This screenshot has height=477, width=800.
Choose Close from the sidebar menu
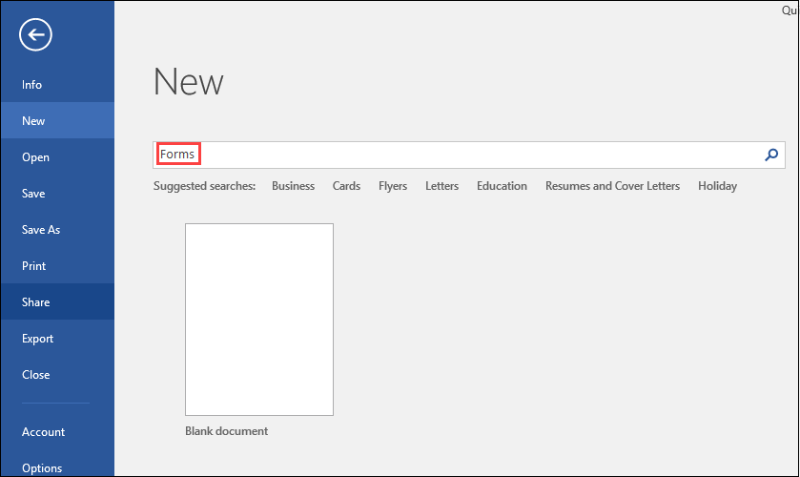click(x=36, y=375)
